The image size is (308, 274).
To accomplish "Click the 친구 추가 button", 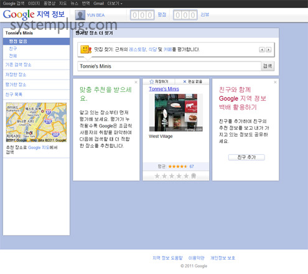I will click(246, 157).
